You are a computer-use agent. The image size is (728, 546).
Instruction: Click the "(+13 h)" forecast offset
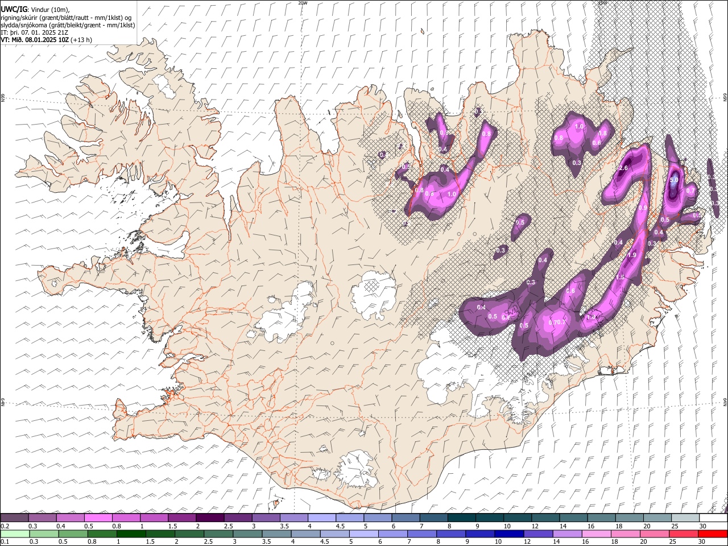[82, 40]
